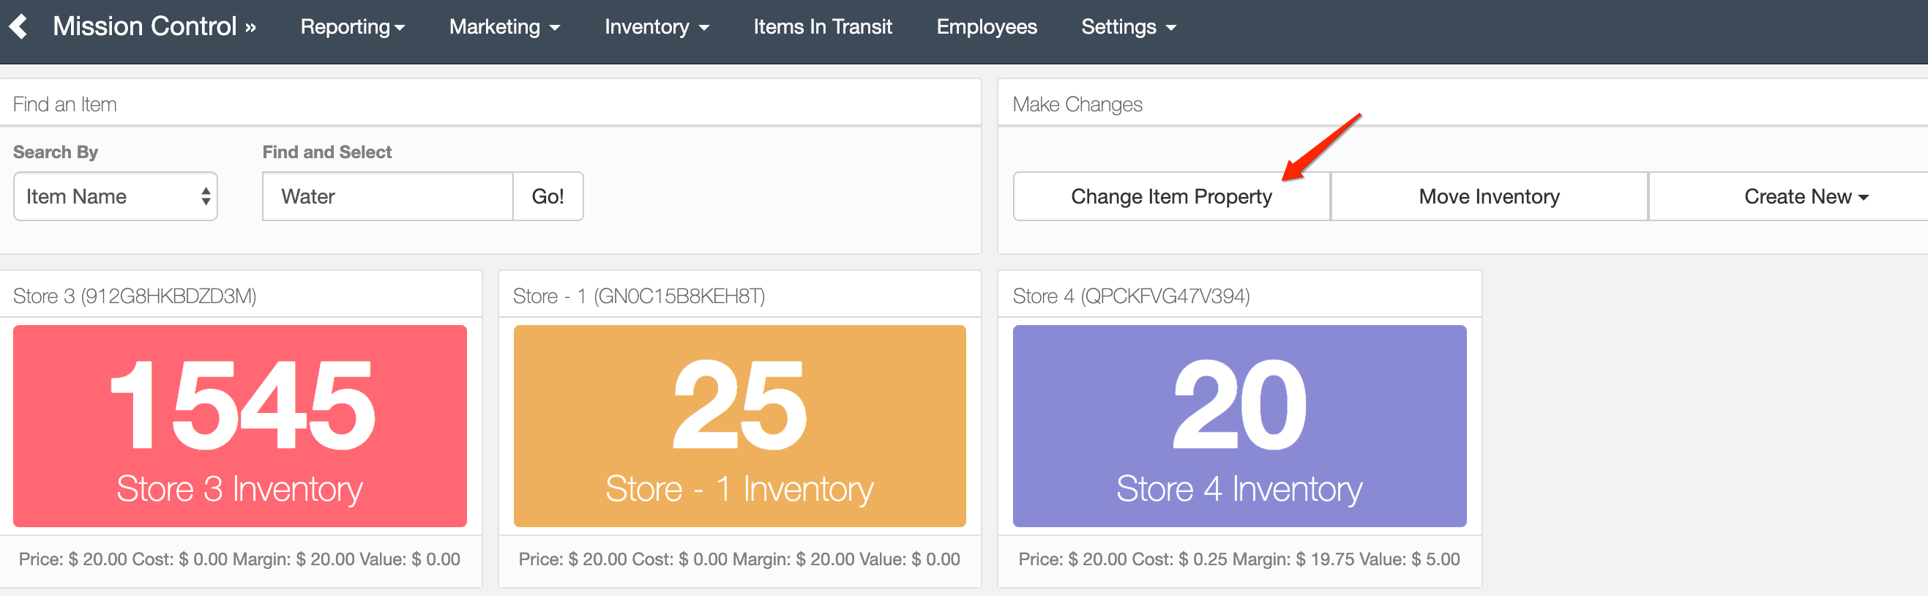Image resolution: width=1928 pixels, height=596 pixels.
Task: Go to Items In Transit
Action: pyautogui.click(x=823, y=27)
